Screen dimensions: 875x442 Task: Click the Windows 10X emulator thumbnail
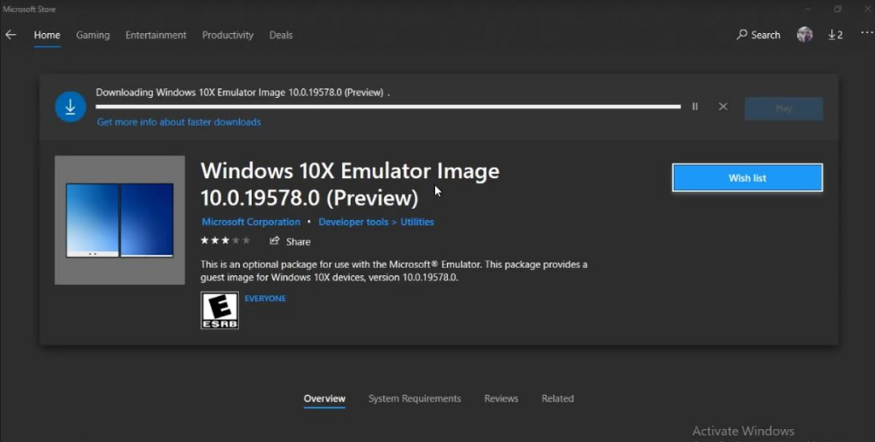(119, 219)
